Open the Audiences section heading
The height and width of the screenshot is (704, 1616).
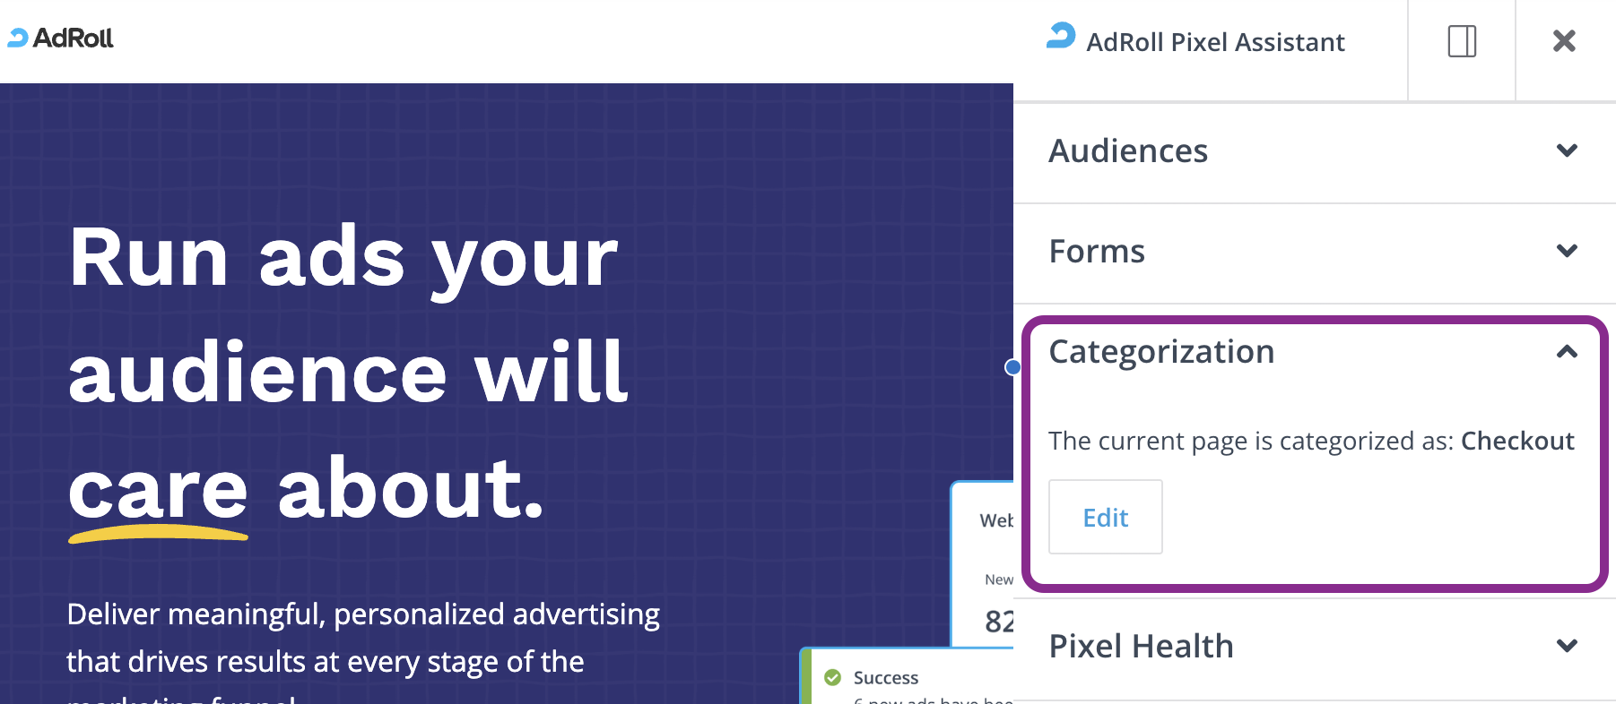1128,150
